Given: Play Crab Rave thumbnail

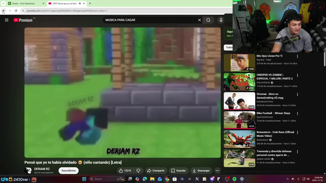Looking at the screenshot, I should click(239, 139).
